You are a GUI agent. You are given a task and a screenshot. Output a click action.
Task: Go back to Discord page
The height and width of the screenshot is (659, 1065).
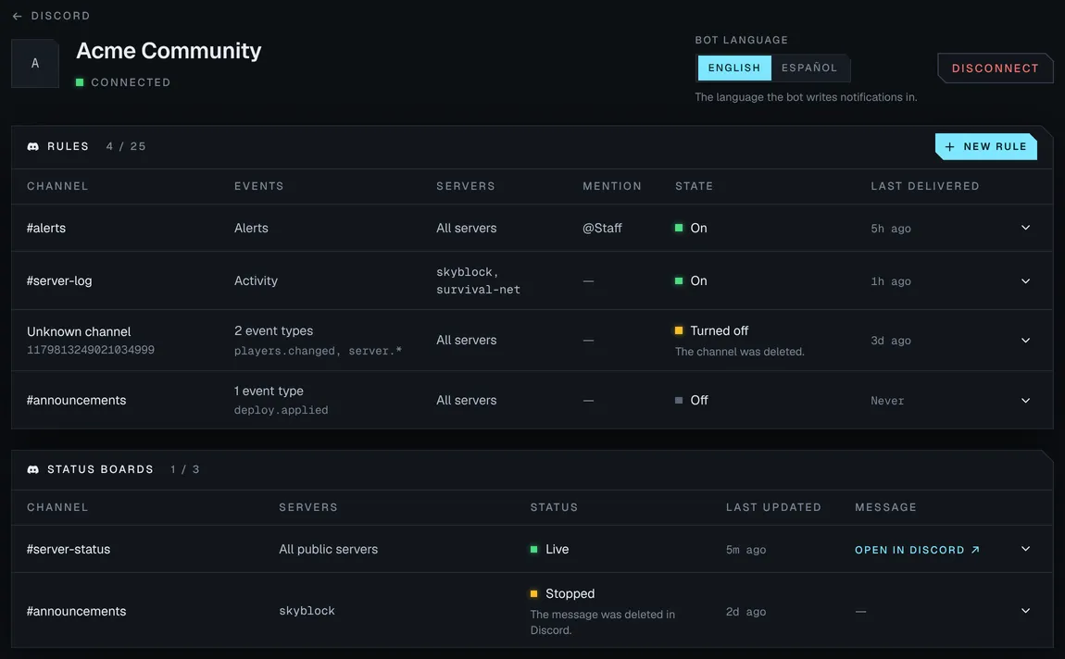(x=51, y=16)
